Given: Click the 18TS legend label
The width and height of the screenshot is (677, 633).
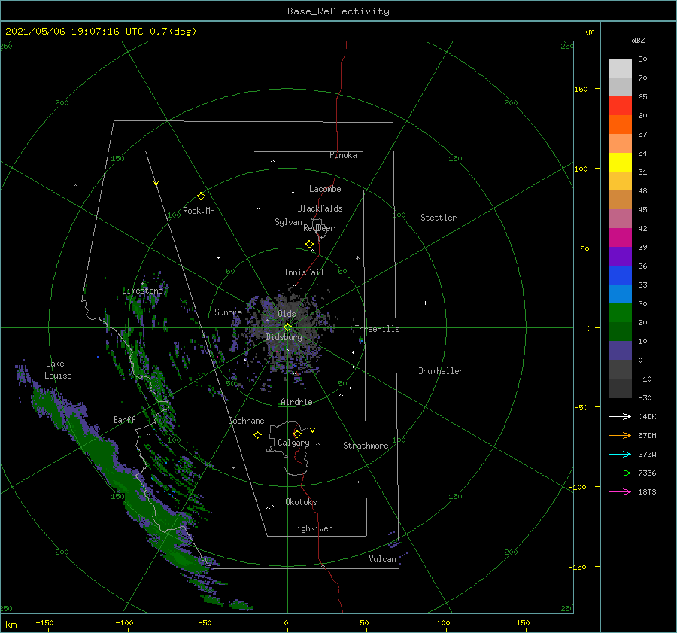Looking at the screenshot, I should [647, 491].
